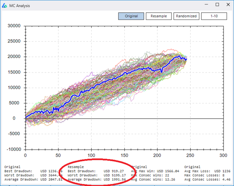Click the Avg Max Win USD 1566.04 text
The height and width of the screenshot is (186, 234).
click(154, 171)
